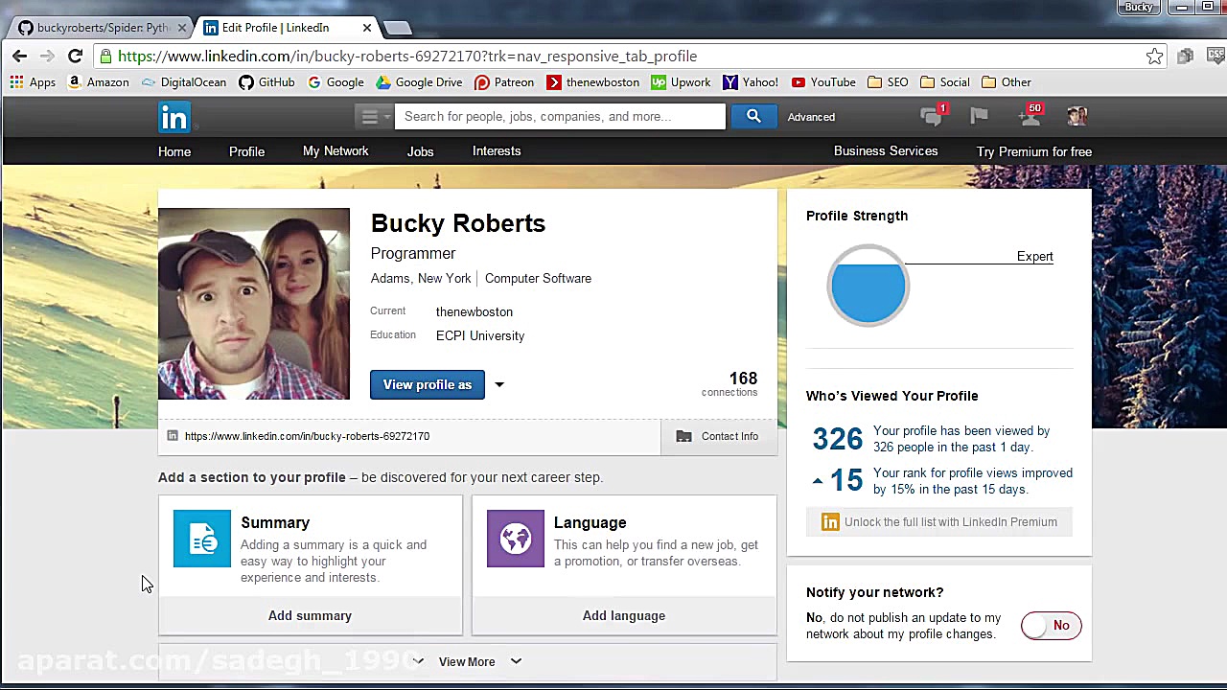Click the Bucky Roberts profile photo

[x=254, y=304]
